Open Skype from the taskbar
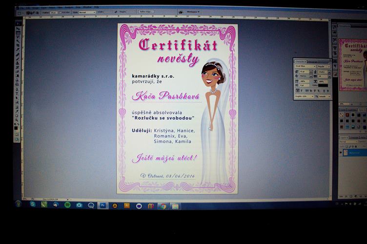The width and height of the screenshot is (367, 244). pyautogui.click(x=33, y=204)
